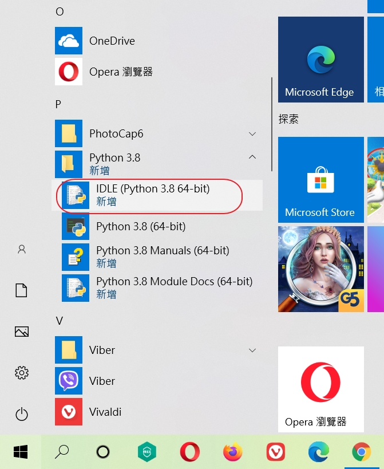Open the Pictures icon in Start sidebar
Image resolution: width=384 pixels, height=469 pixels.
tap(22, 332)
